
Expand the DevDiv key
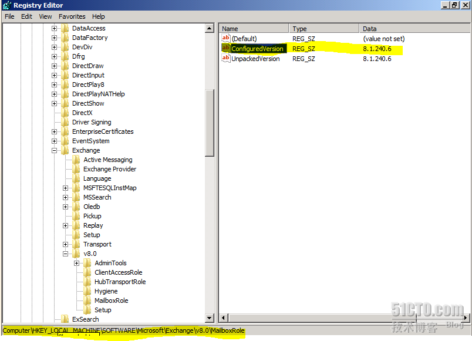point(54,48)
